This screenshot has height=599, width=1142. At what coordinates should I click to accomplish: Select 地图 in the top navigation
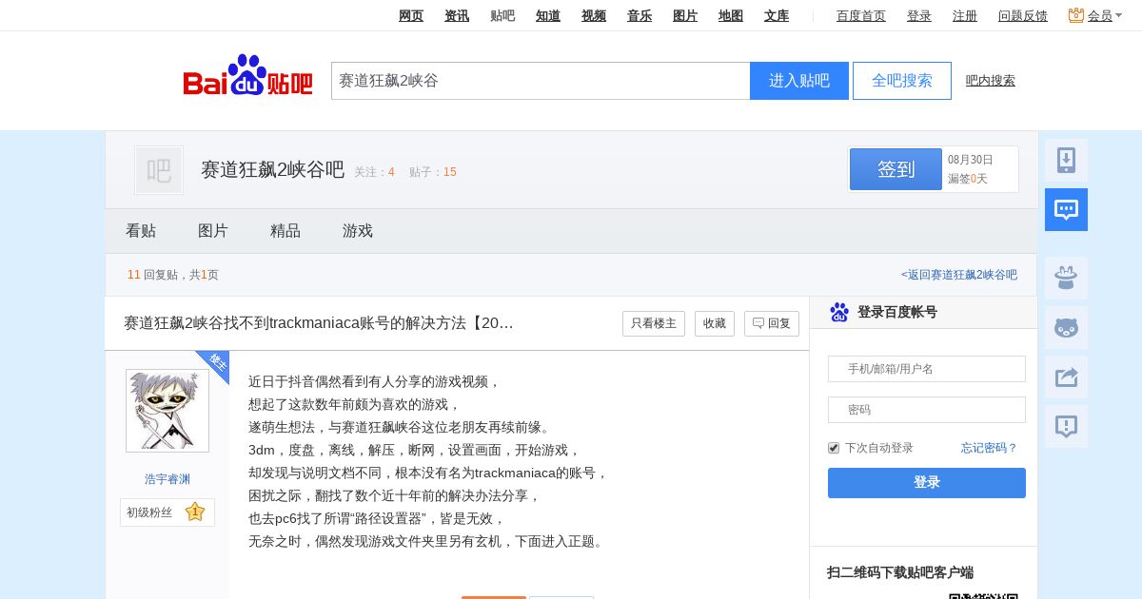(731, 15)
